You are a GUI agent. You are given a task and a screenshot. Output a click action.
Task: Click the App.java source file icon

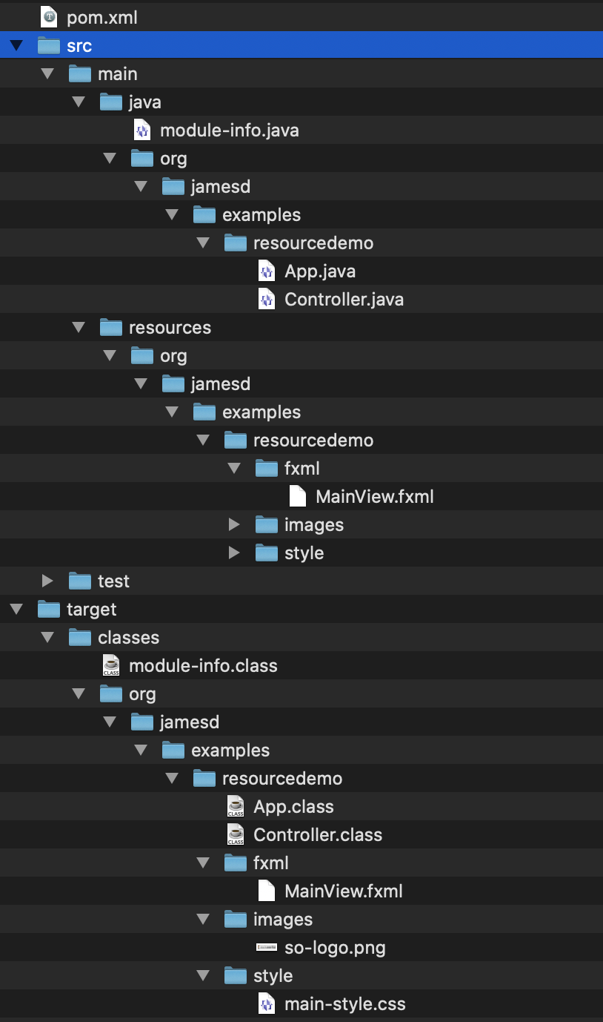[267, 271]
